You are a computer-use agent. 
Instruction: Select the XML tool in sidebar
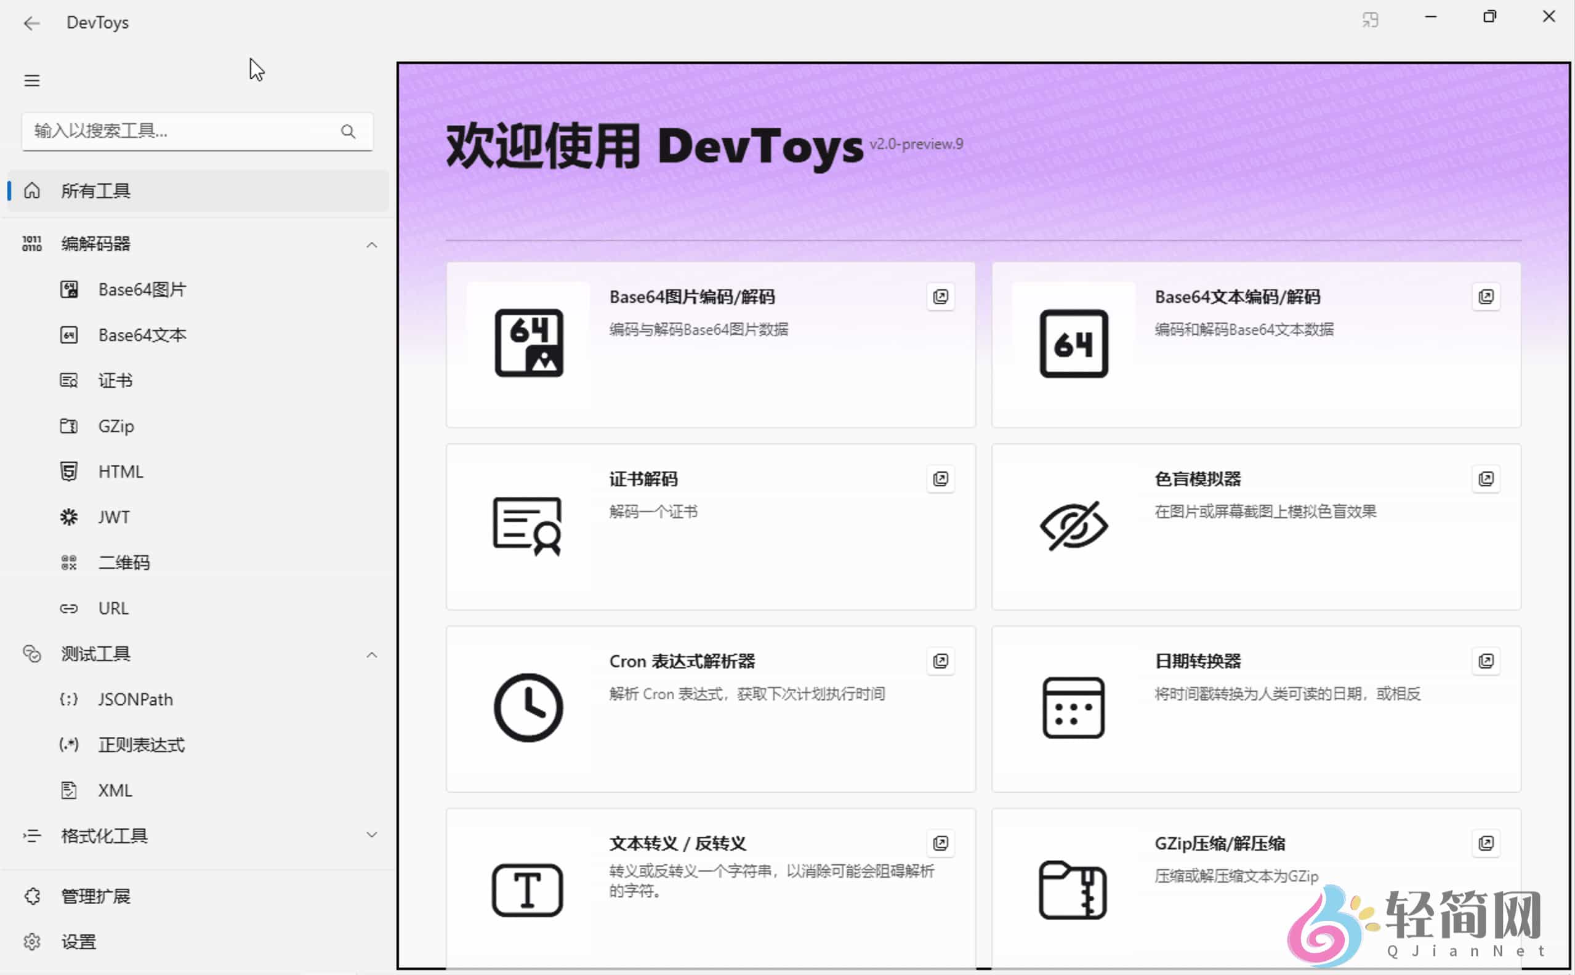(x=116, y=789)
